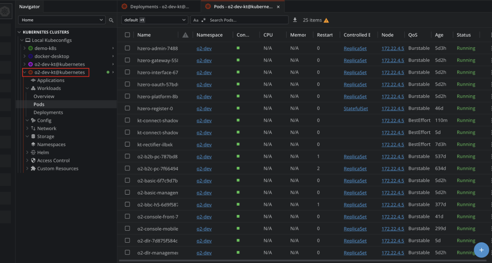The width and height of the screenshot is (492, 263).
Task: Check the select-all pods header checkbox
Action: point(127,35)
